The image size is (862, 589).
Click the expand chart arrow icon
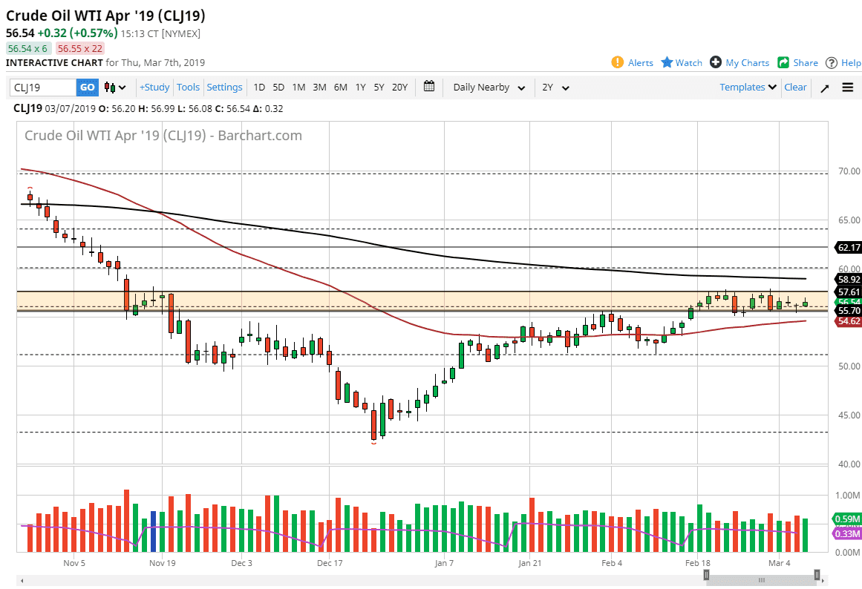pos(824,87)
